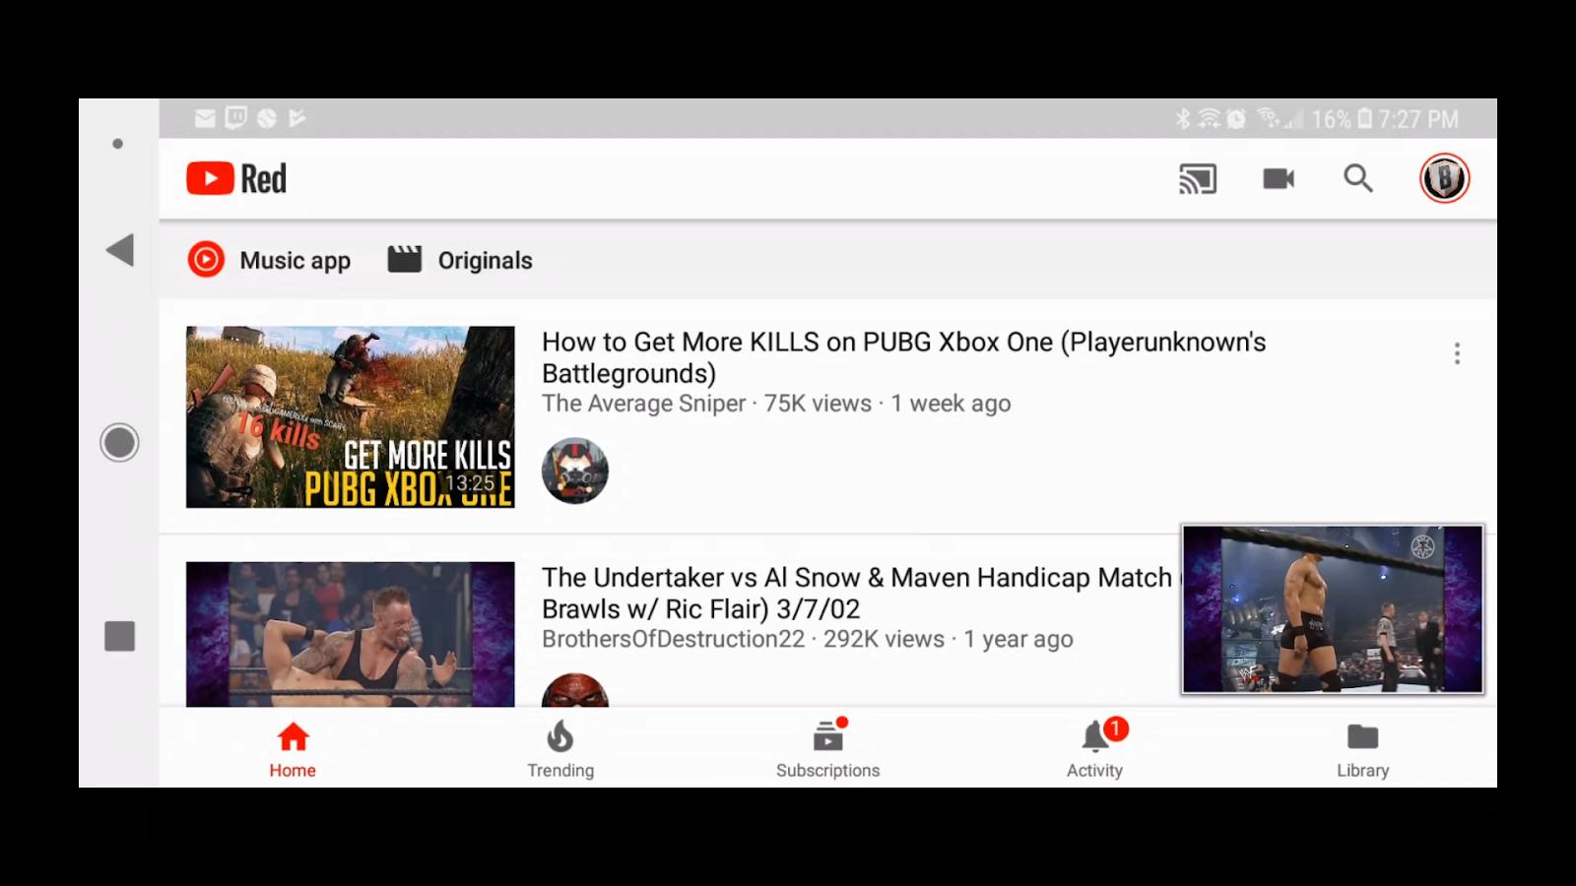
Task: Tap the Bluetooth status icon
Action: 1183,119
